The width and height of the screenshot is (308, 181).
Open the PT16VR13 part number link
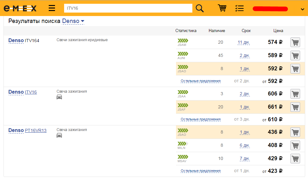(36, 130)
